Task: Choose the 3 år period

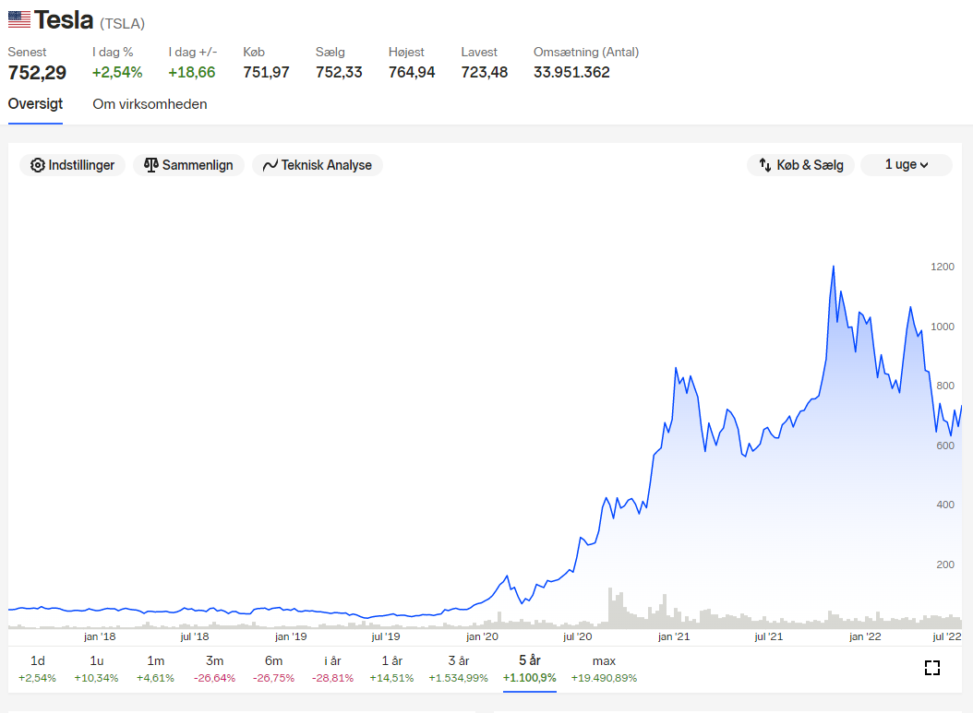Action: point(459,669)
